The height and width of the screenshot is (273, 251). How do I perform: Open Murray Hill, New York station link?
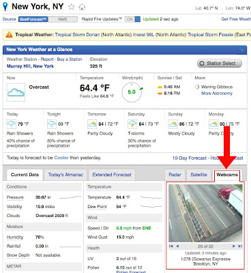30,66
